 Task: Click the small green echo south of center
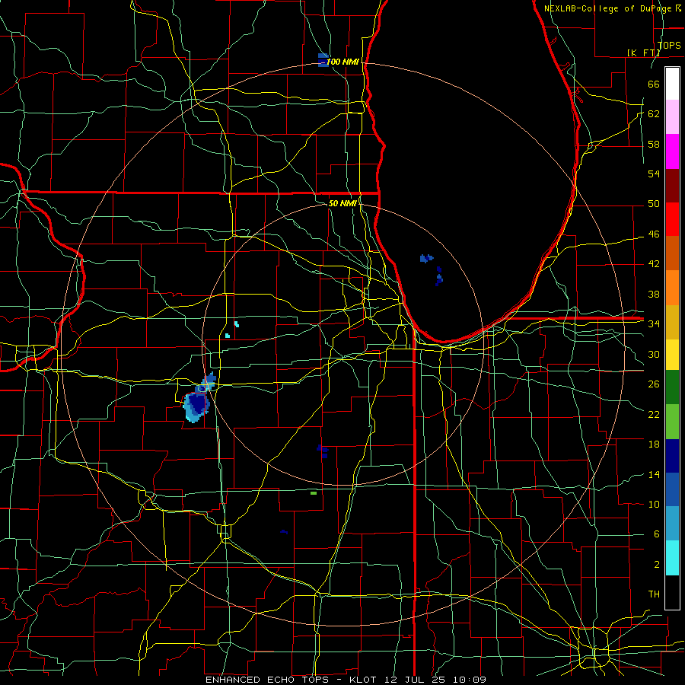pyautogui.click(x=314, y=492)
